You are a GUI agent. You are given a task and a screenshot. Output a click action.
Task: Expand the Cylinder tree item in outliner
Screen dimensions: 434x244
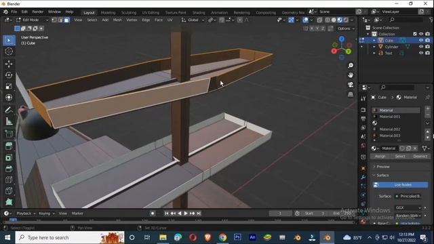pos(374,47)
